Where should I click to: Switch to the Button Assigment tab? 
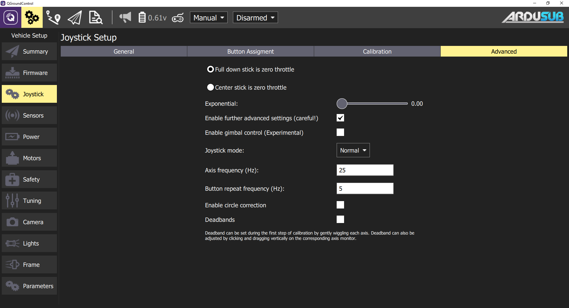pyautogui.click(x=250, y=52)
